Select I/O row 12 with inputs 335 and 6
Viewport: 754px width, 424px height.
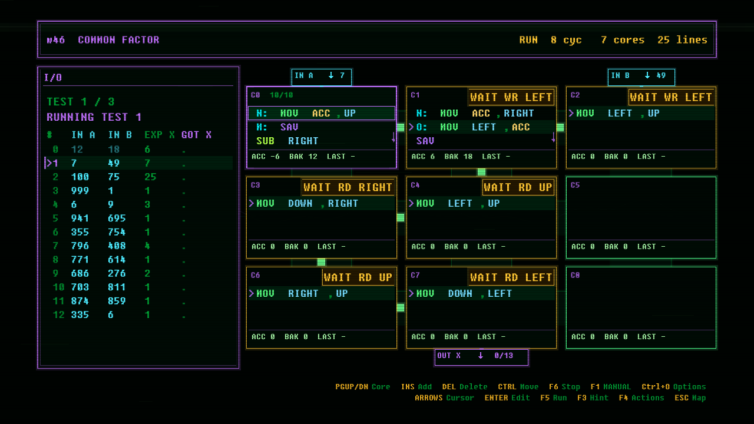click(139, 315)
